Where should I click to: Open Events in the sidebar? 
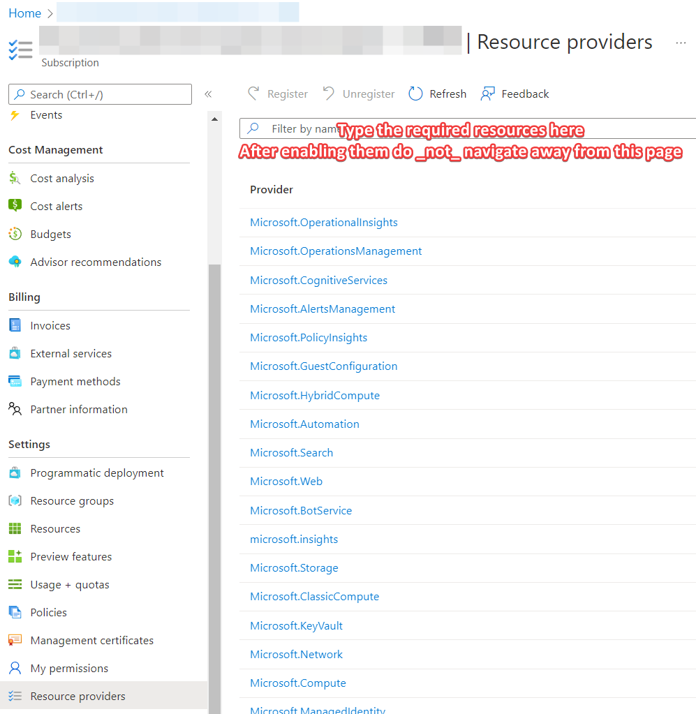coord(46,115)
